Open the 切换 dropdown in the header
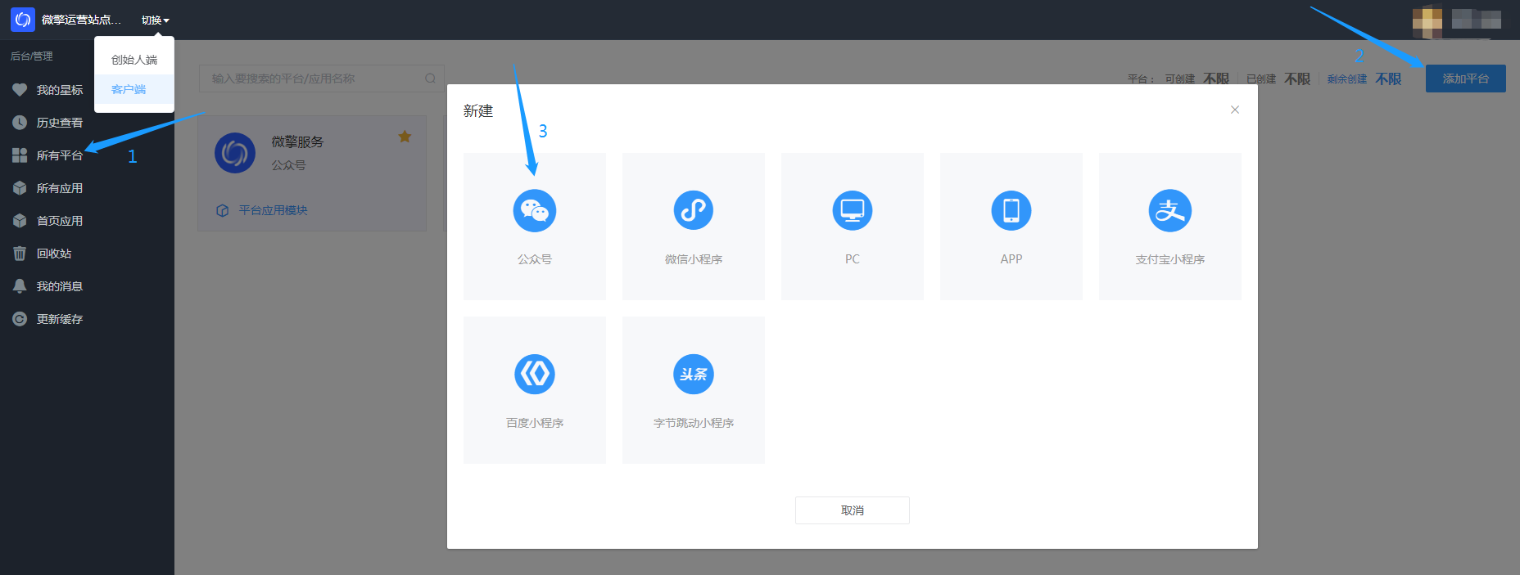Screen dimensions: 1520x575 pyautogui.click(x=155, y=20)
